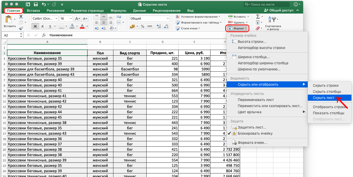Image resolution: width=353 pixels, height=177 pixels.
Task: Click the Increase font size icon
Action: 77,19
